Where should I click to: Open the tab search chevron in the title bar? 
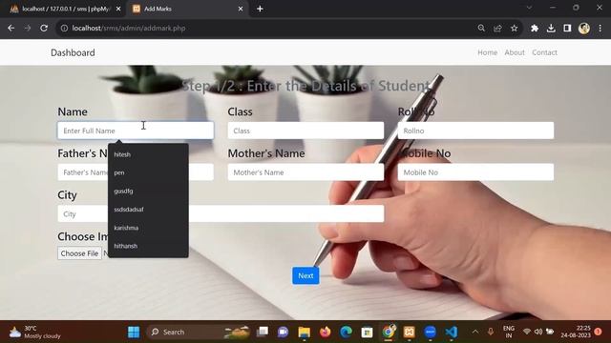click(x=529, y=8)
